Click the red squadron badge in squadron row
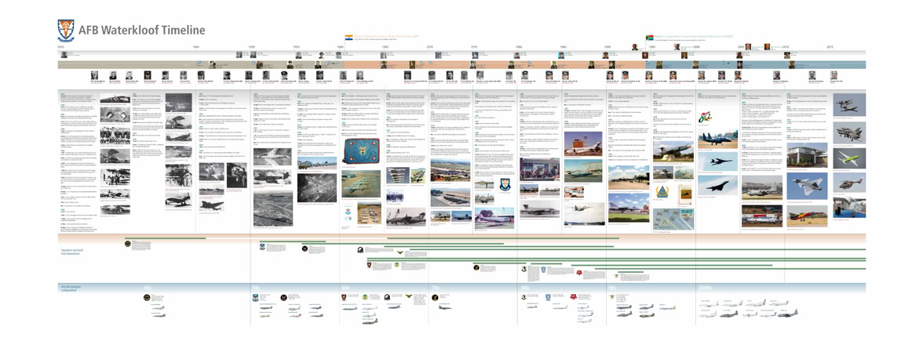This screenshot has width=923, height=345. pyautogui.click(x=578, y=273)
